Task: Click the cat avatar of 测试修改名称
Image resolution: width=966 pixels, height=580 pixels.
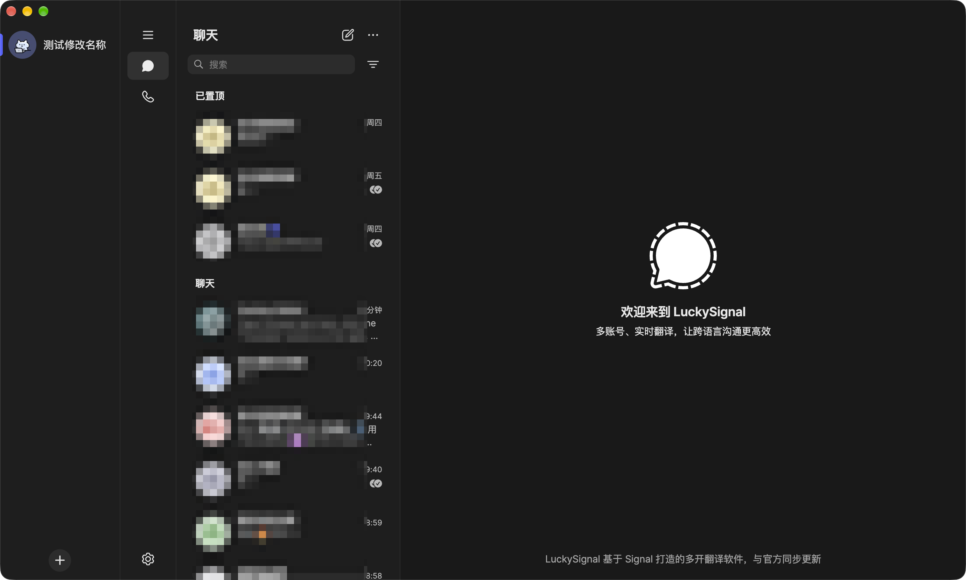Action: 22,45
